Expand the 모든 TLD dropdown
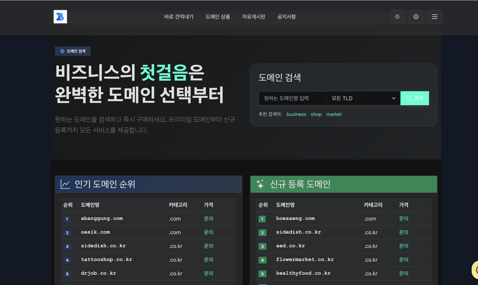 tap(363, 98)
